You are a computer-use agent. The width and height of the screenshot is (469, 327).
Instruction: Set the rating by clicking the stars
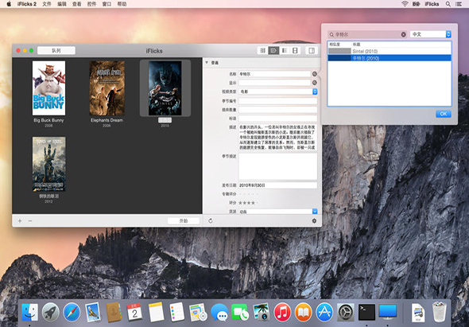(247, 203)
